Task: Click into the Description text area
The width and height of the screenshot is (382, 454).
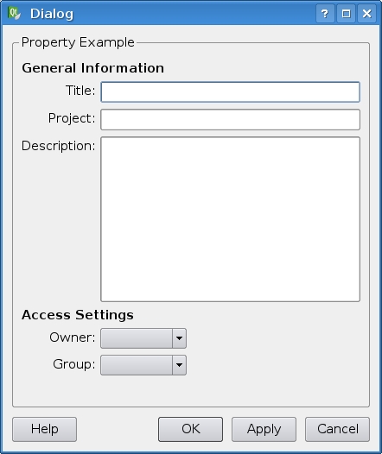Action: (231, 219)
